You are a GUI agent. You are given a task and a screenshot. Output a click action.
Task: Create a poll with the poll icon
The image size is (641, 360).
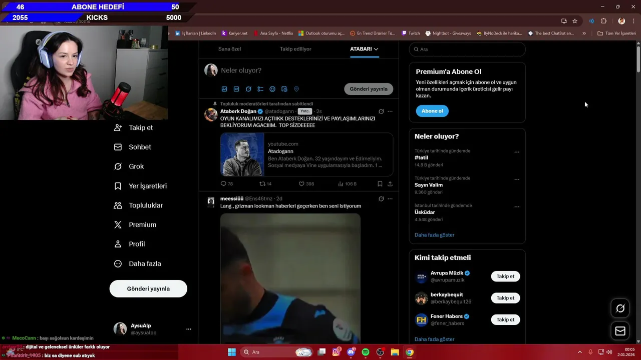point(260,89)
